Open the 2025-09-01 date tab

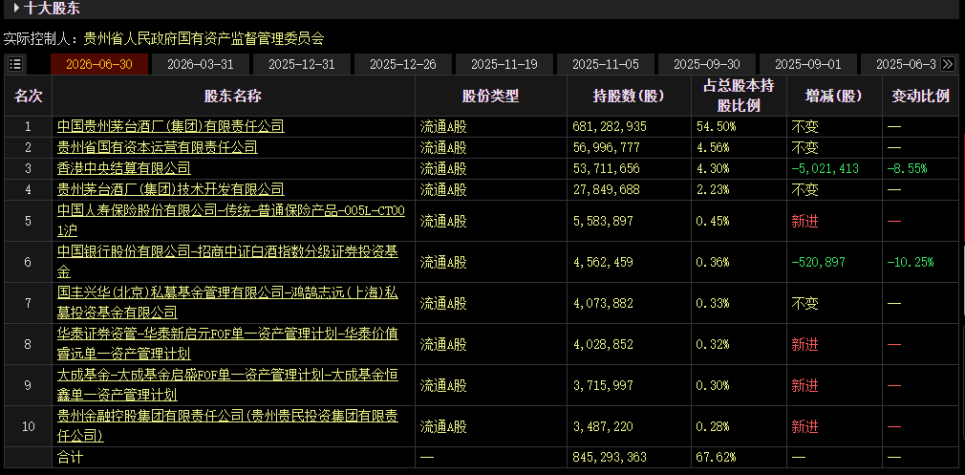coord(808,64)
